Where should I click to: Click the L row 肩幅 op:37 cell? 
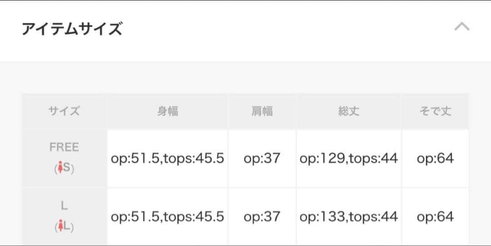click(x=262, y=217)
